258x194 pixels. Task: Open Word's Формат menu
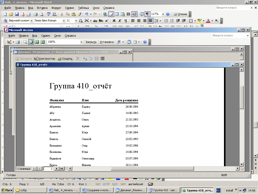click(56, 8)
